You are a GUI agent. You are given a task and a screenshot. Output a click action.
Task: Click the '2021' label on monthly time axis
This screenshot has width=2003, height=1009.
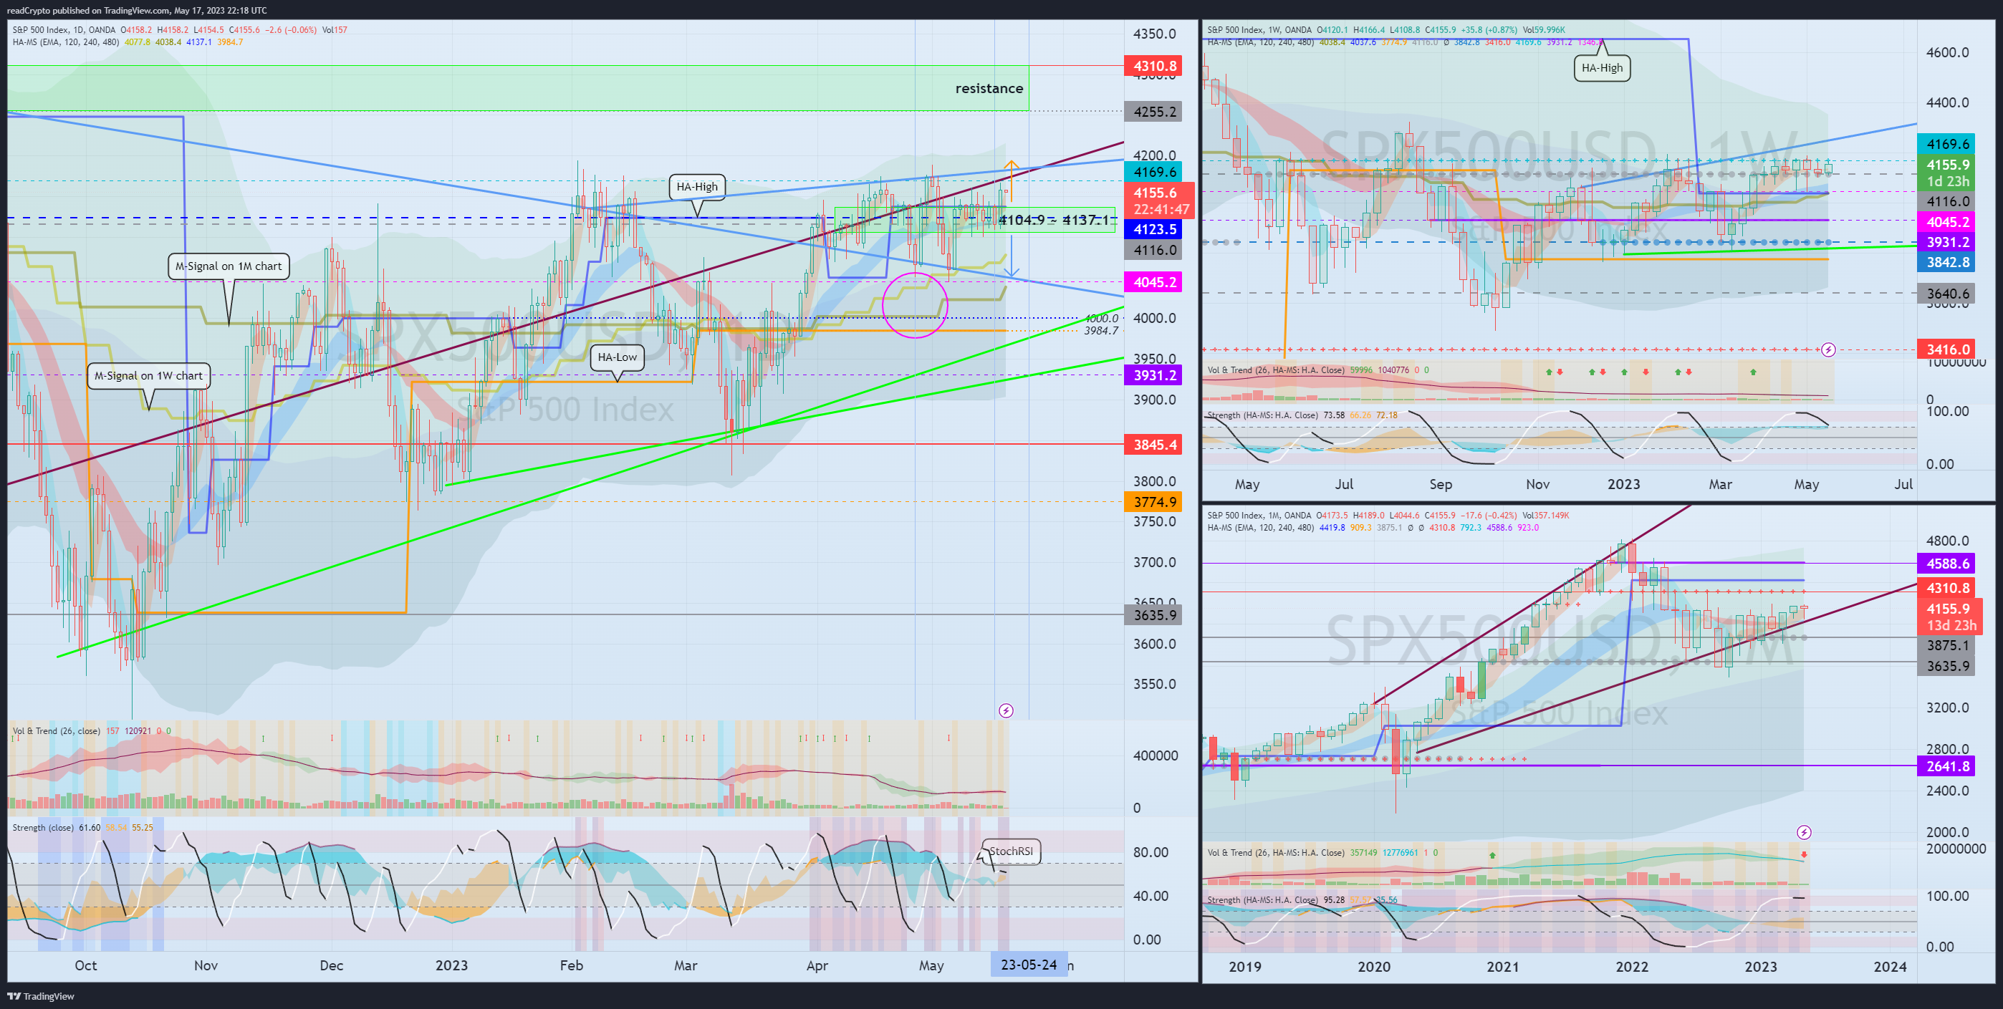pos(1503,966)
